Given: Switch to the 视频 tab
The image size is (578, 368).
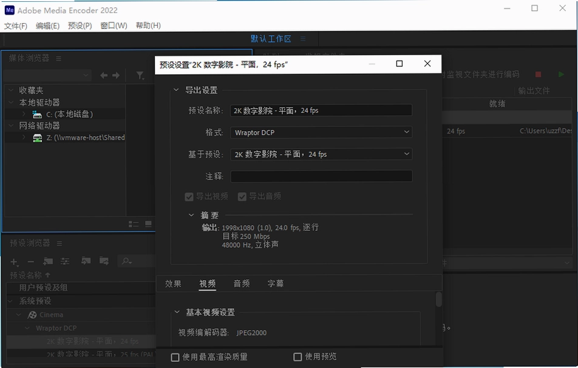Looking at the screenshot, I should 208,284.
